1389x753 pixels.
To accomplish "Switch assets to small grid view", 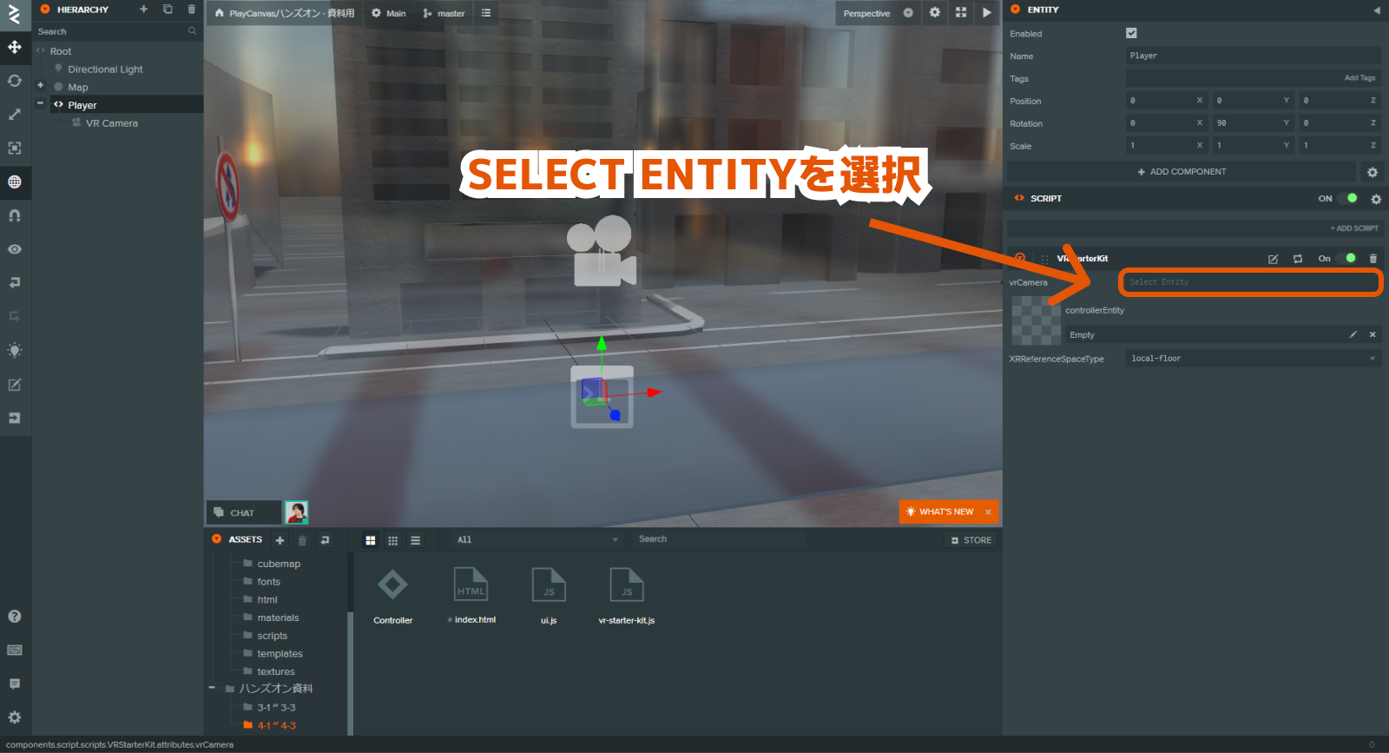I will point(393,540).
